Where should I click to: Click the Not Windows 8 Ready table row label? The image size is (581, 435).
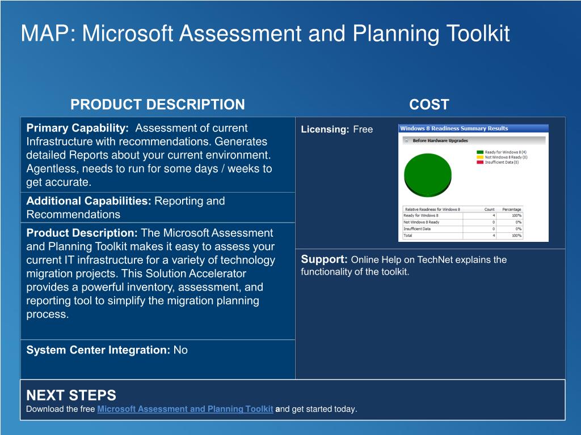[422, 222]
